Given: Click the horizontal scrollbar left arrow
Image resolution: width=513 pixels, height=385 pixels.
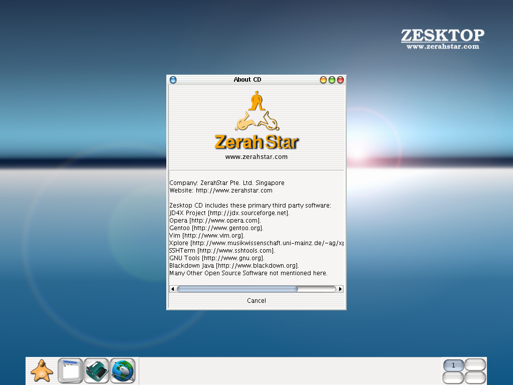Looking at the screenshot, I should tap(172, 289).
